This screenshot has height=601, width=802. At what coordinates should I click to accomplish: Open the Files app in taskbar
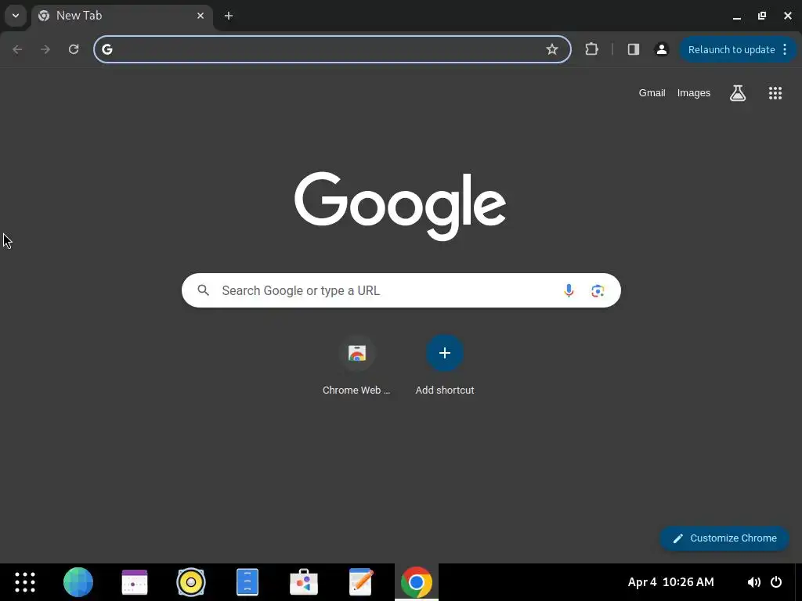pos(247,582)
